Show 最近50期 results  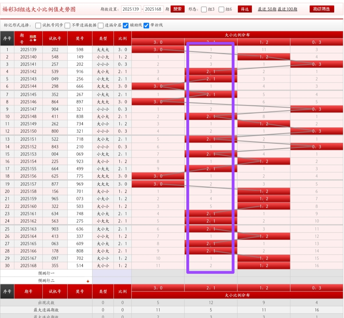pyautogui.click(x=267, y=9)
